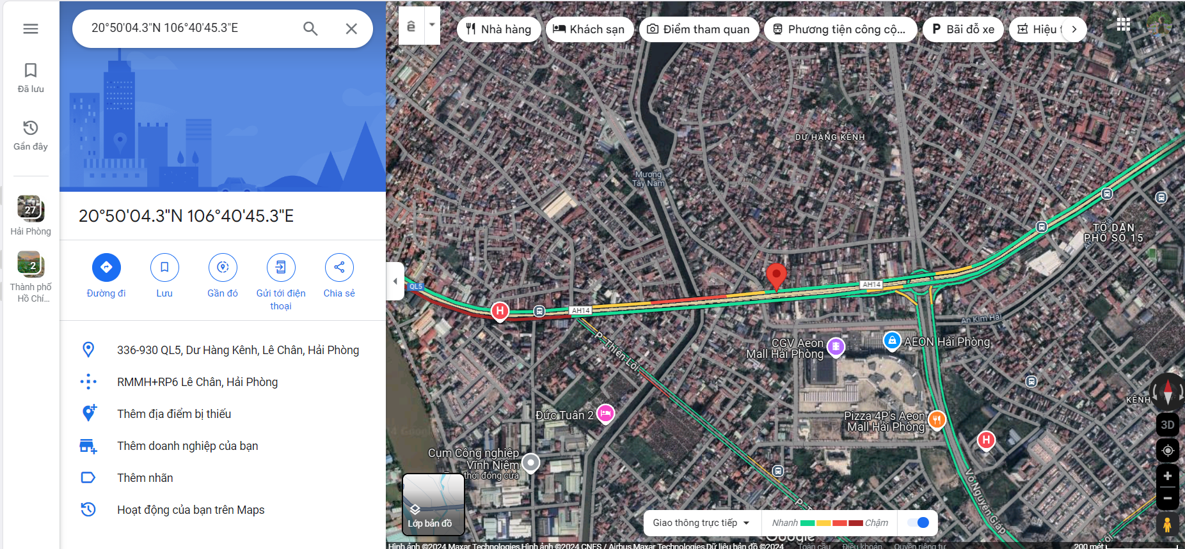This screenshot has height=549, width=1185.
Task: Send to phone via Gửi tới điện thoại
Action: click(281, 267)
